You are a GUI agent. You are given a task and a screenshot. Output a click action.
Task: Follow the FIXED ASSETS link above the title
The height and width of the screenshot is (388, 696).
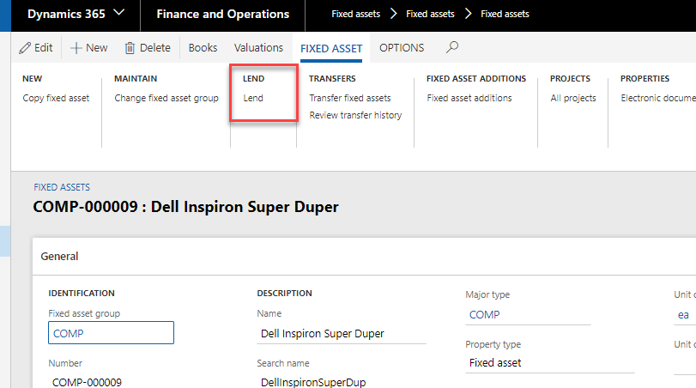(x=62, y=187)
